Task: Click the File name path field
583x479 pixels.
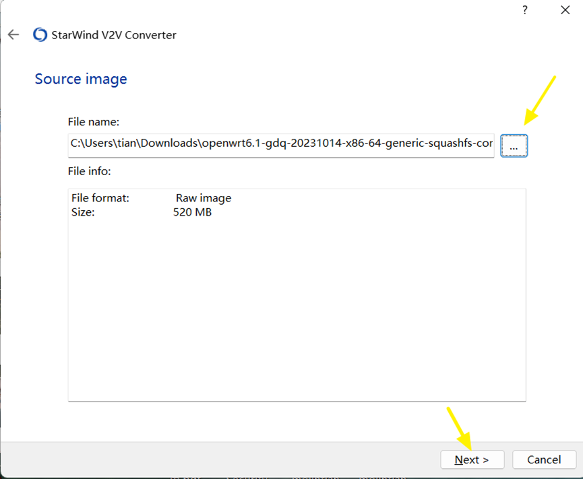Action: coord(281,146)
